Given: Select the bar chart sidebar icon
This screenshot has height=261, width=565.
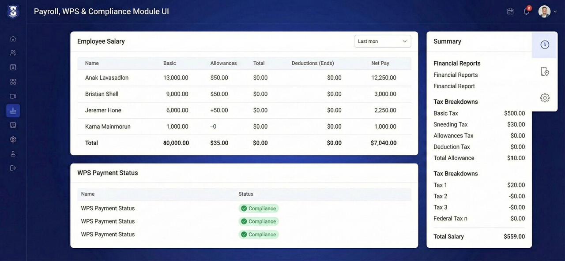Looking at the screenshot, I should [13, 111].
